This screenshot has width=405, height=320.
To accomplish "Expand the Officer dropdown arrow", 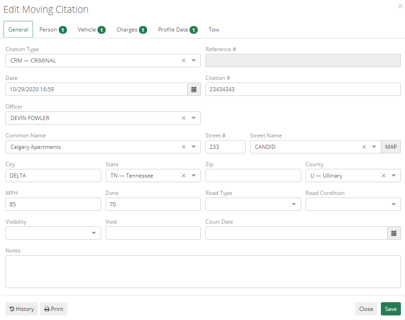I will pos(194,118).
